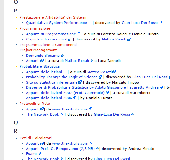Viewport: 170px width, 160px height.
Task: Open the Programmazione a Componenti link
Action: [x=48, y=45]
